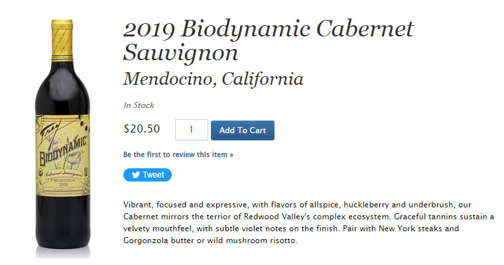Click the In Stock status text
This screenshot has height=265, width=504.
coord(139,105)
